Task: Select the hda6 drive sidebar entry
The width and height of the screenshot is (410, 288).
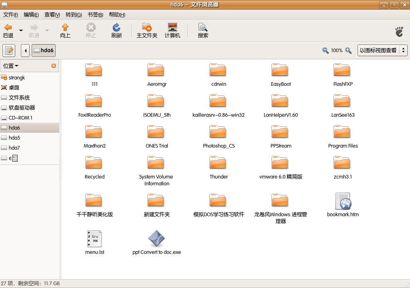Action: tap(30, 128)
